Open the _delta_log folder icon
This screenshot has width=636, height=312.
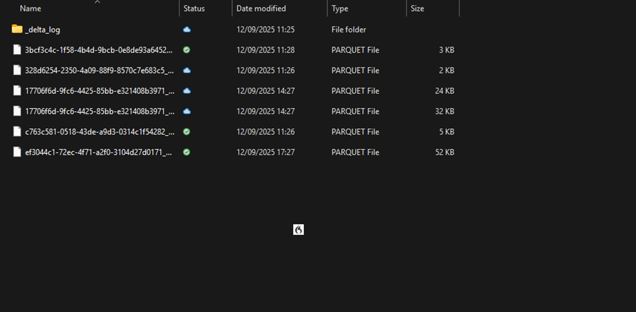pyautogui.click(x=17, y=30)
